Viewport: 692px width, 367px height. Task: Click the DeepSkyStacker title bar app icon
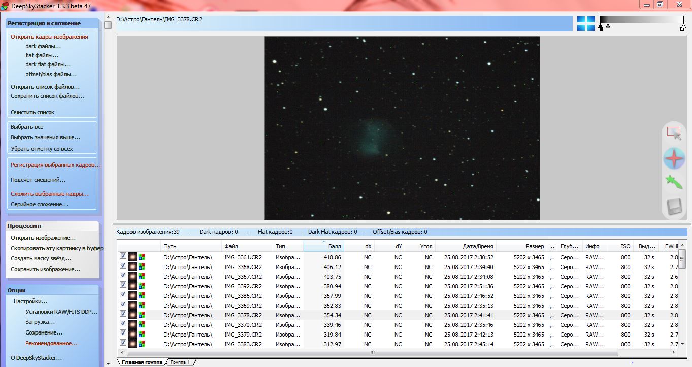click(x=6, y=5)
